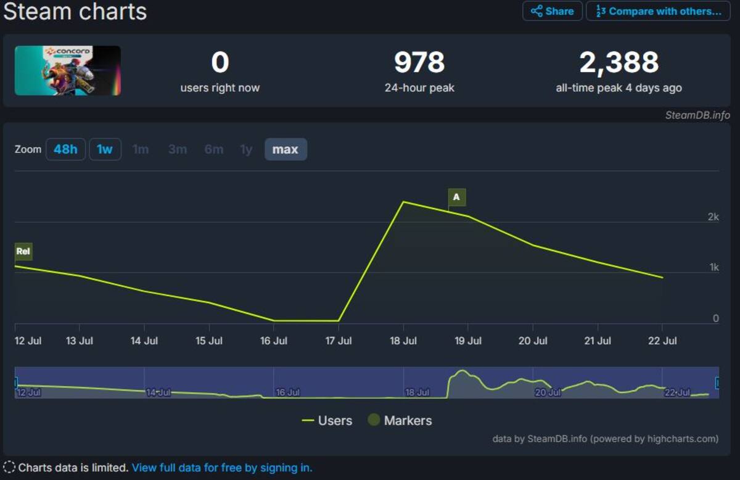Screen dimensions: 740x480
Task: Click the yellow-green Users line legend icon
Action: point(308,421)
